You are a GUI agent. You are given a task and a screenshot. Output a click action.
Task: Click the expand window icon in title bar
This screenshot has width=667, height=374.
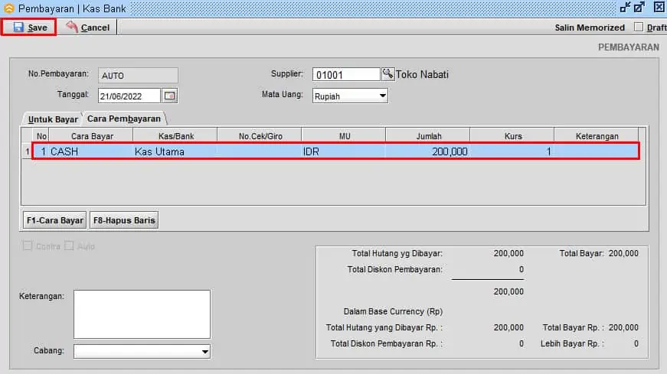[639, 7]
